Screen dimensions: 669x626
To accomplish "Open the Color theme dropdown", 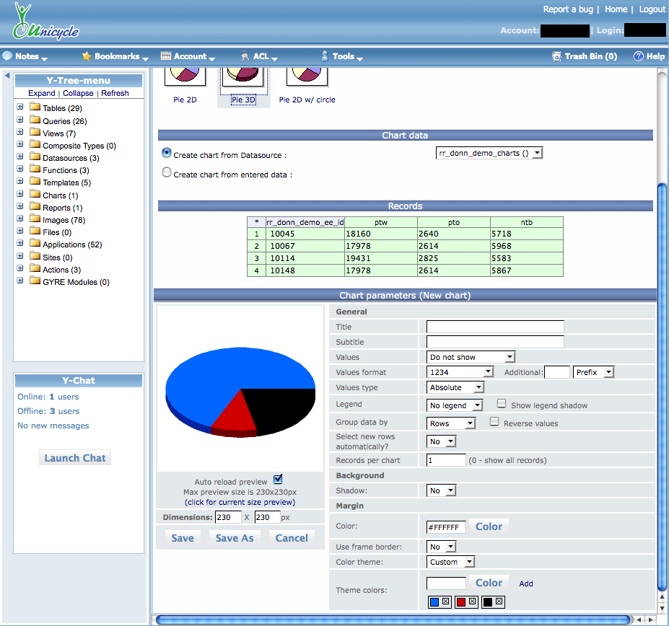I will [450, 562].
